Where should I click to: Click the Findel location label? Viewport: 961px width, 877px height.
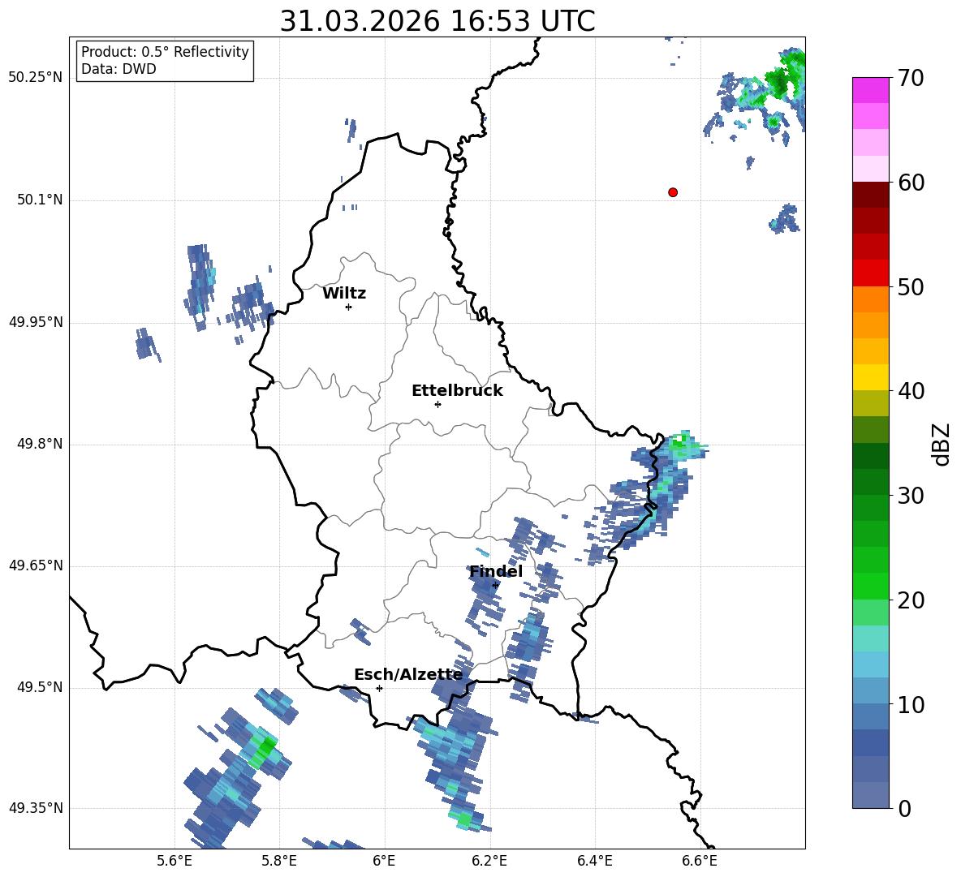pyautogui.click(x=496, y=571)
